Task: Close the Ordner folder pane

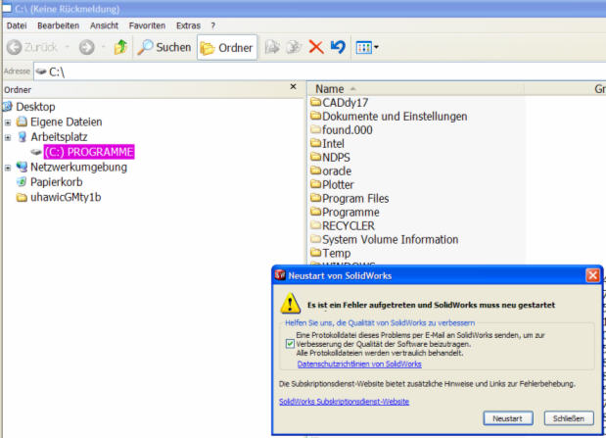Action: pyautogui.click(x=294, y=86)
